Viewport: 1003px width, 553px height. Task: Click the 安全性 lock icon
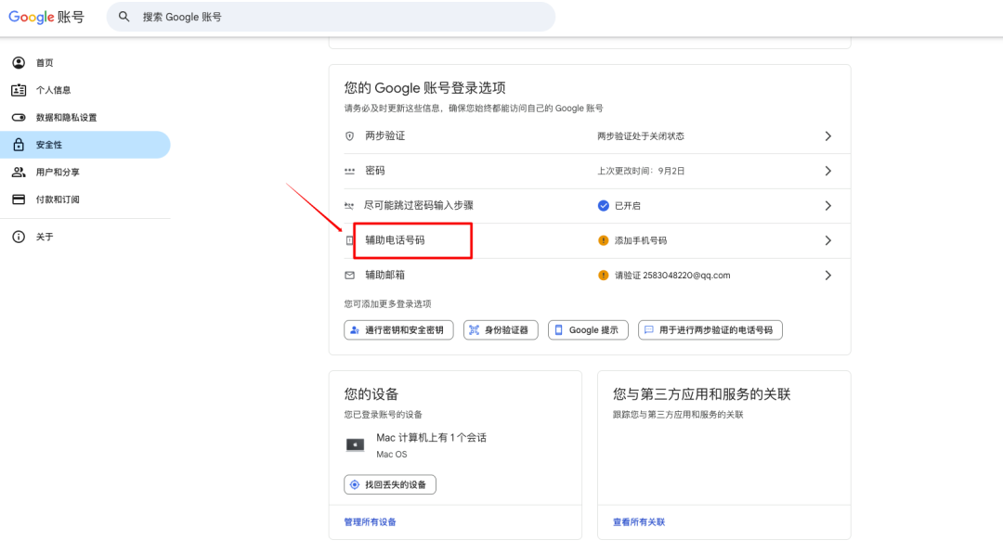tap(19, 145)
